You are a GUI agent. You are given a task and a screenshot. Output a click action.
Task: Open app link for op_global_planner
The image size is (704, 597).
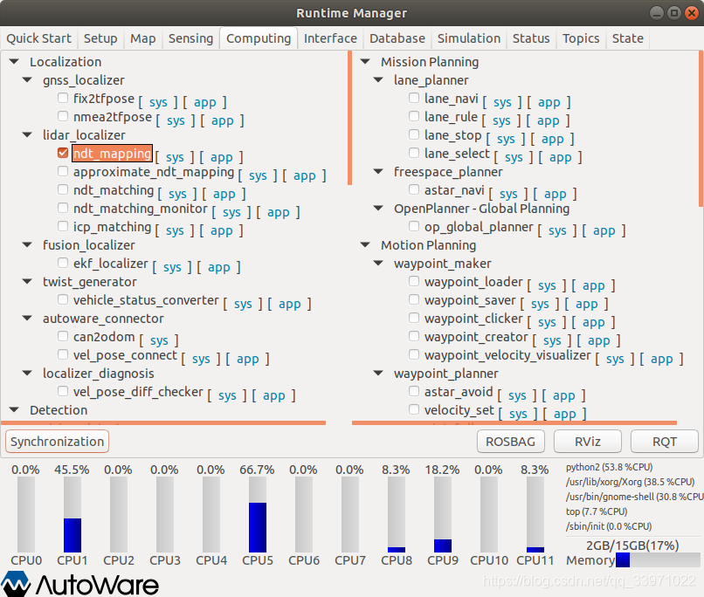tap(604, 230)
